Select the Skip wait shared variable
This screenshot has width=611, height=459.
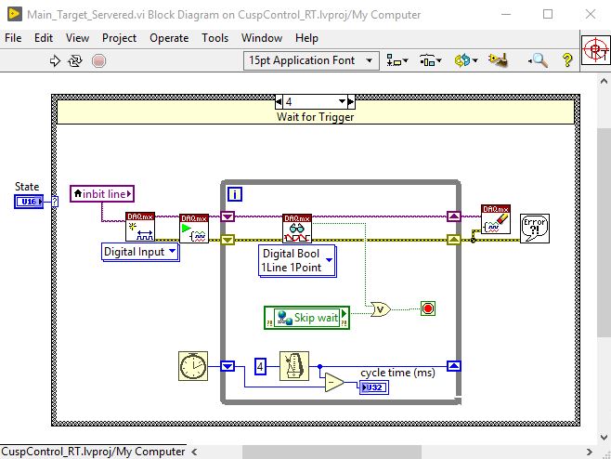click(306, 318)
